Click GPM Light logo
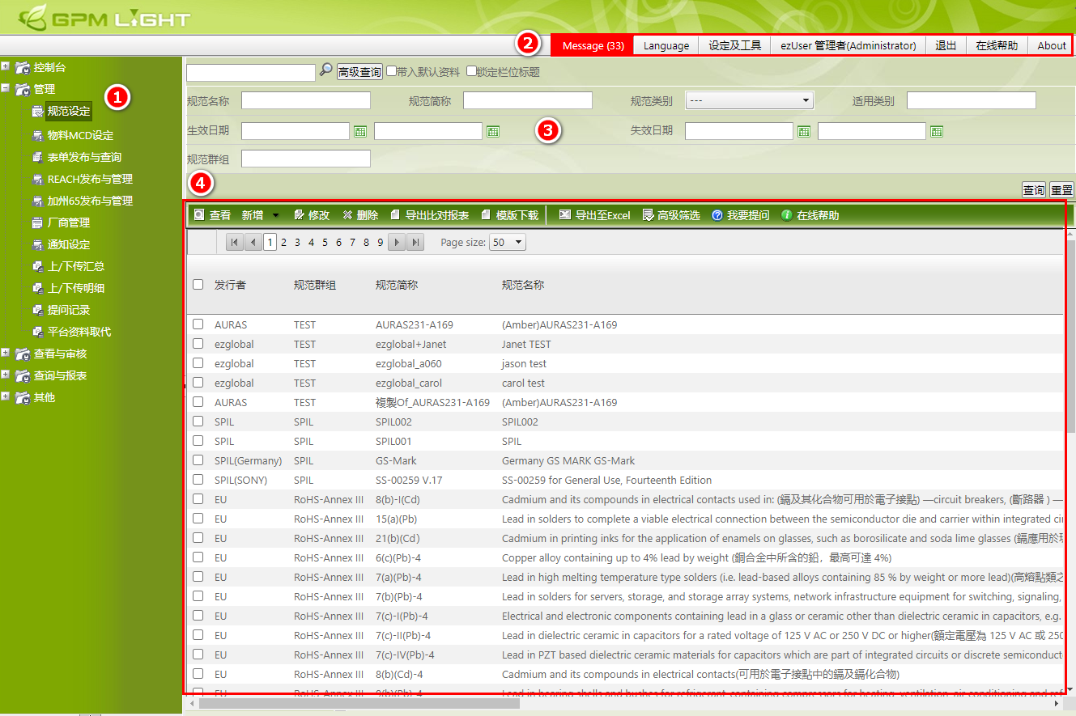Viewport: 1076px width, 716px height. point(104,17)
